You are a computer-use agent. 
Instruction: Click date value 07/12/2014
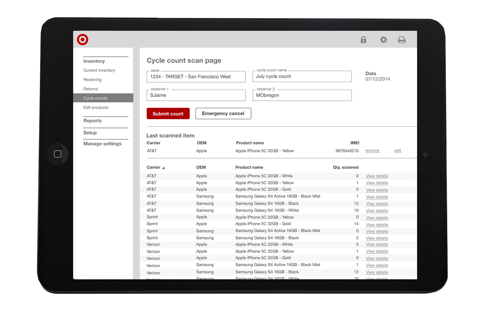[378, 79]
